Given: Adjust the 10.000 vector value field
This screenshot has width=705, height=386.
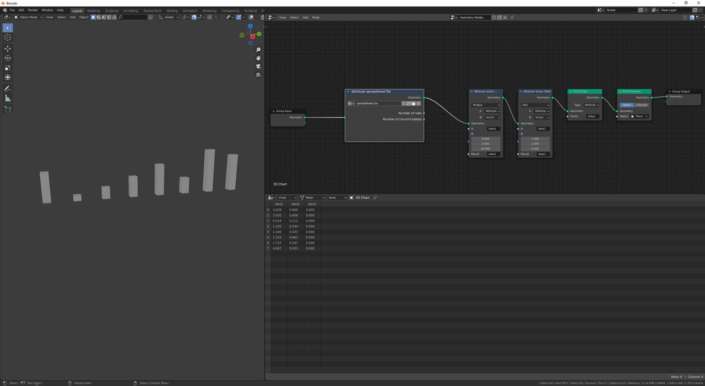Looking at the screenshot, I should click(x=485, y=149).
